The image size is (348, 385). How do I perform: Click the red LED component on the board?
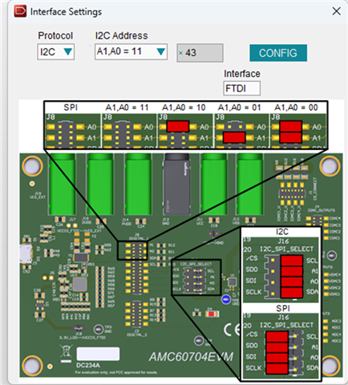(x=212, y=314)
